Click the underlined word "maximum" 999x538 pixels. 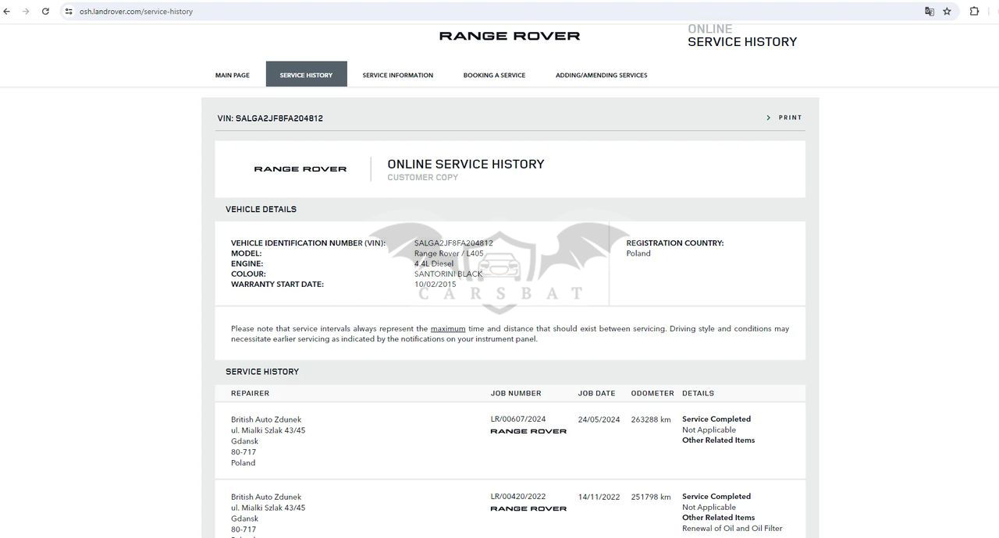point(448,329)
